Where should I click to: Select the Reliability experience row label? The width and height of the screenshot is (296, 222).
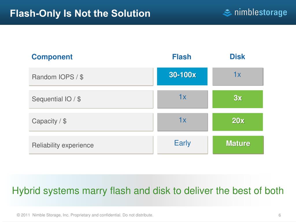pyautogui.click(x=91, y=145)
